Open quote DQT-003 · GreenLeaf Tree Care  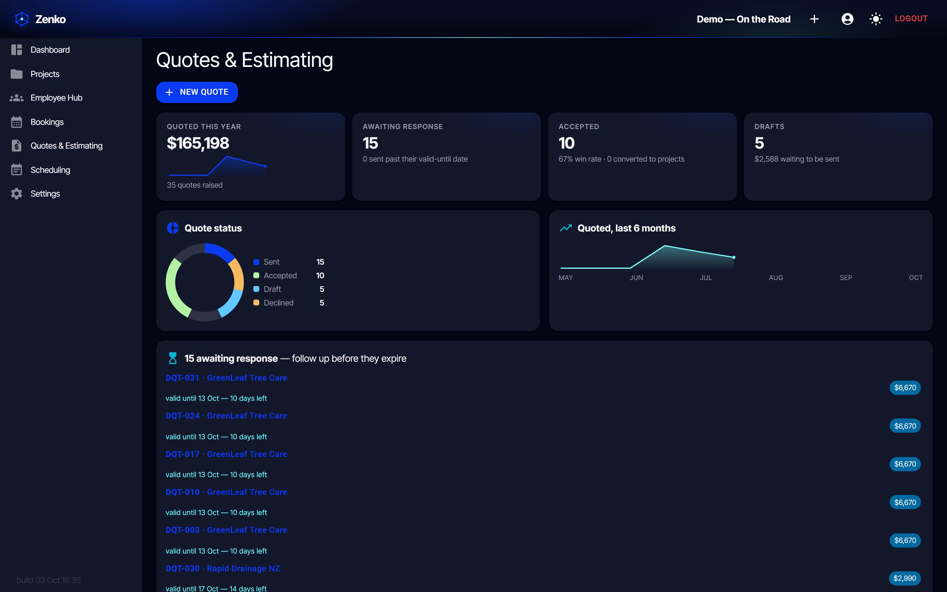(x=226, y=530)
